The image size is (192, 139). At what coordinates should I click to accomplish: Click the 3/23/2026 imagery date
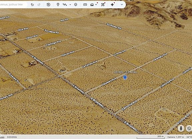[12, 137]
